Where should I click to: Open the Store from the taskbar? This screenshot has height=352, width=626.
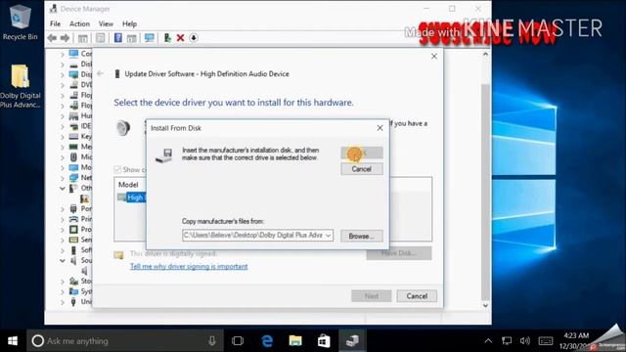324,341
